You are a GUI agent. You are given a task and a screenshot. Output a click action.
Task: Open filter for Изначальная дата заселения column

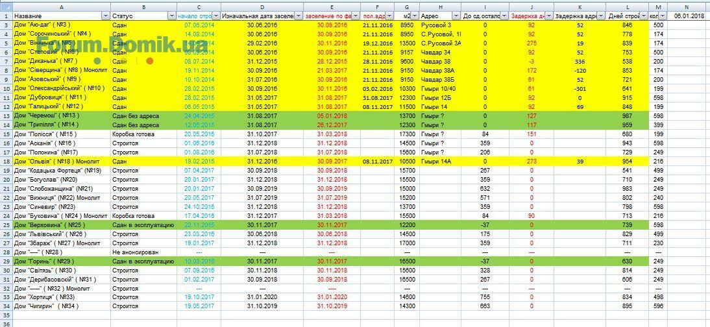pos(299,15)
